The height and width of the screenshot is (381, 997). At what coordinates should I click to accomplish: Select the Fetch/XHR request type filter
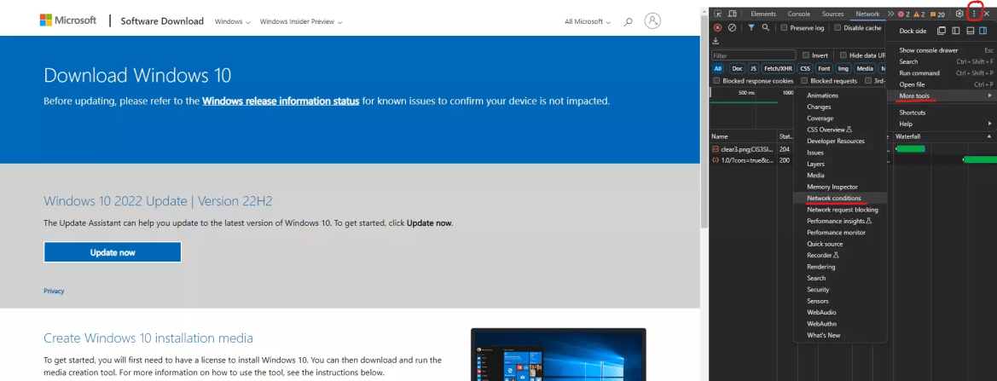click(778, 68)
